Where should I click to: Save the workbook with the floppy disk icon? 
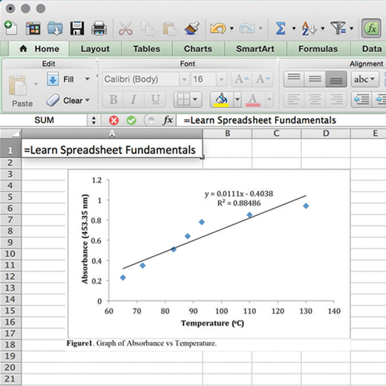(77, 28)
